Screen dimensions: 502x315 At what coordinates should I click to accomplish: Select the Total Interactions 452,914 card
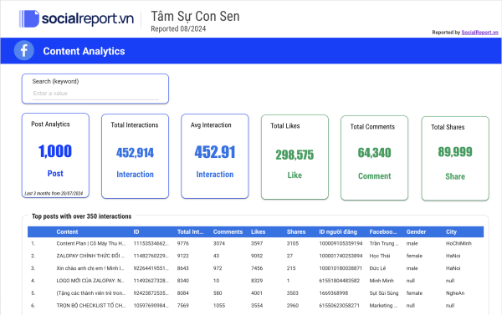(135, 156)
